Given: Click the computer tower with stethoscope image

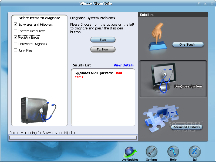Looking at the screenshot, I should click(38, 110).
